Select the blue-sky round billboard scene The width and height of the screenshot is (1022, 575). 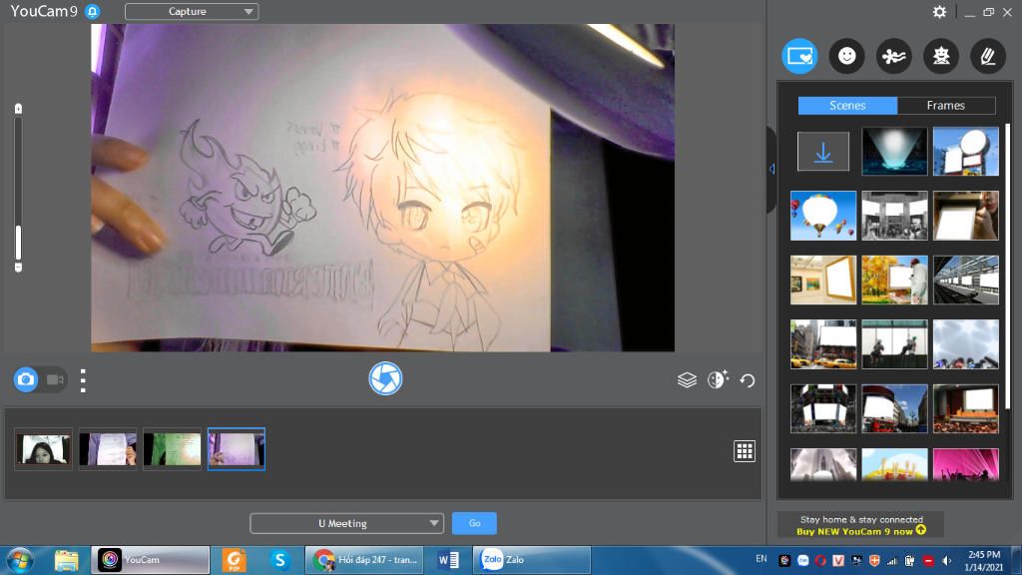coord(965,152)
